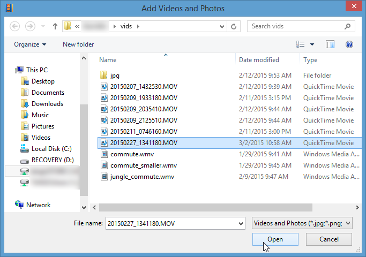This screenshot has height=257, width=366.
Task: Click the refresh icon in address bar
Action: coord(234,26)
